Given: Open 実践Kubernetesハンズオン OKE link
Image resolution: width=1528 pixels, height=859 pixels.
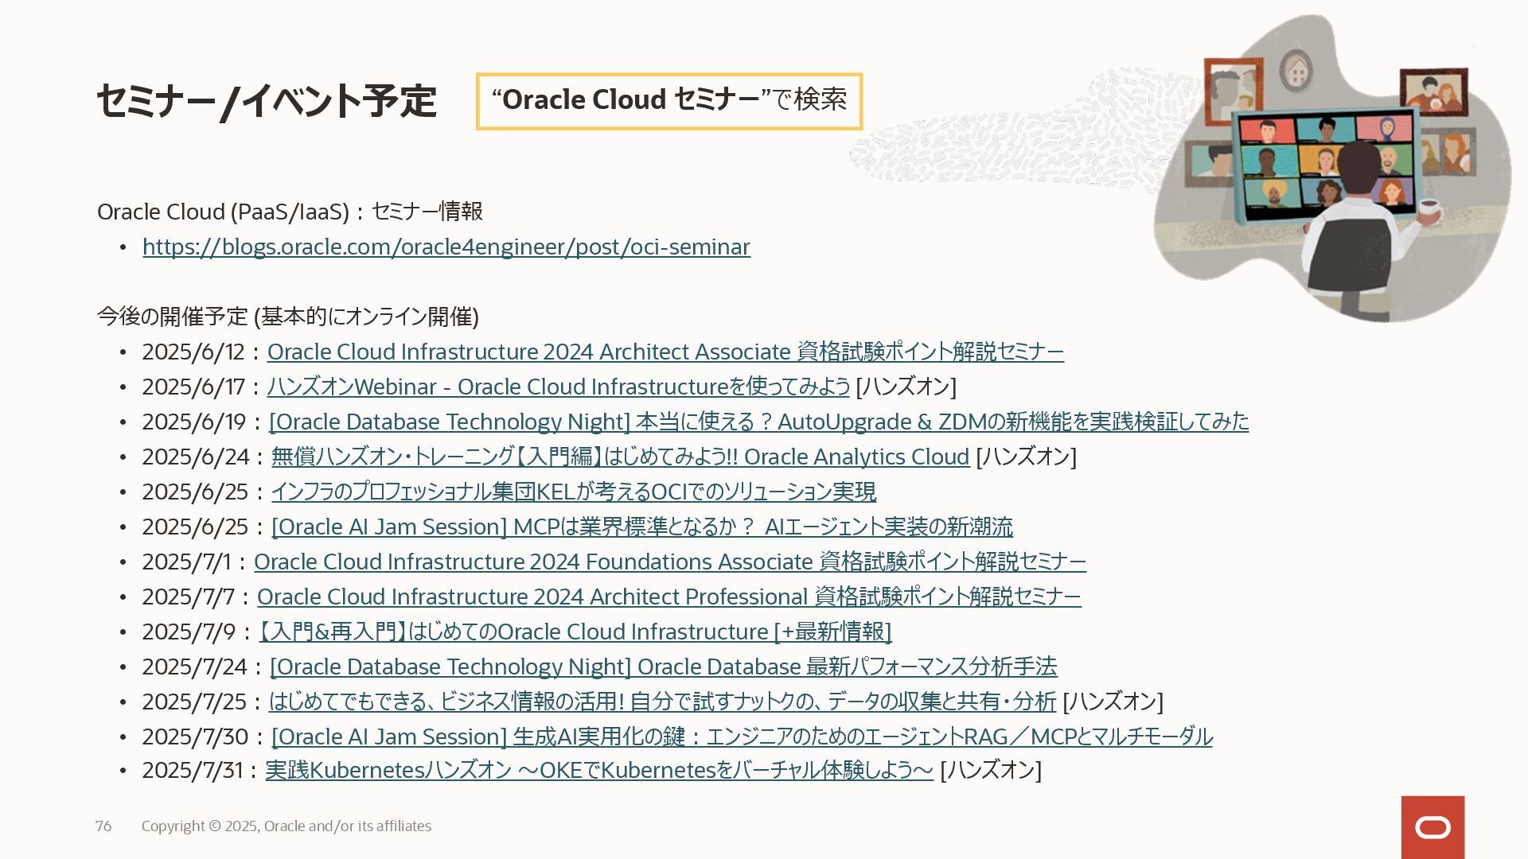Looking at the screenshot, I should click(x=599, y=770).
